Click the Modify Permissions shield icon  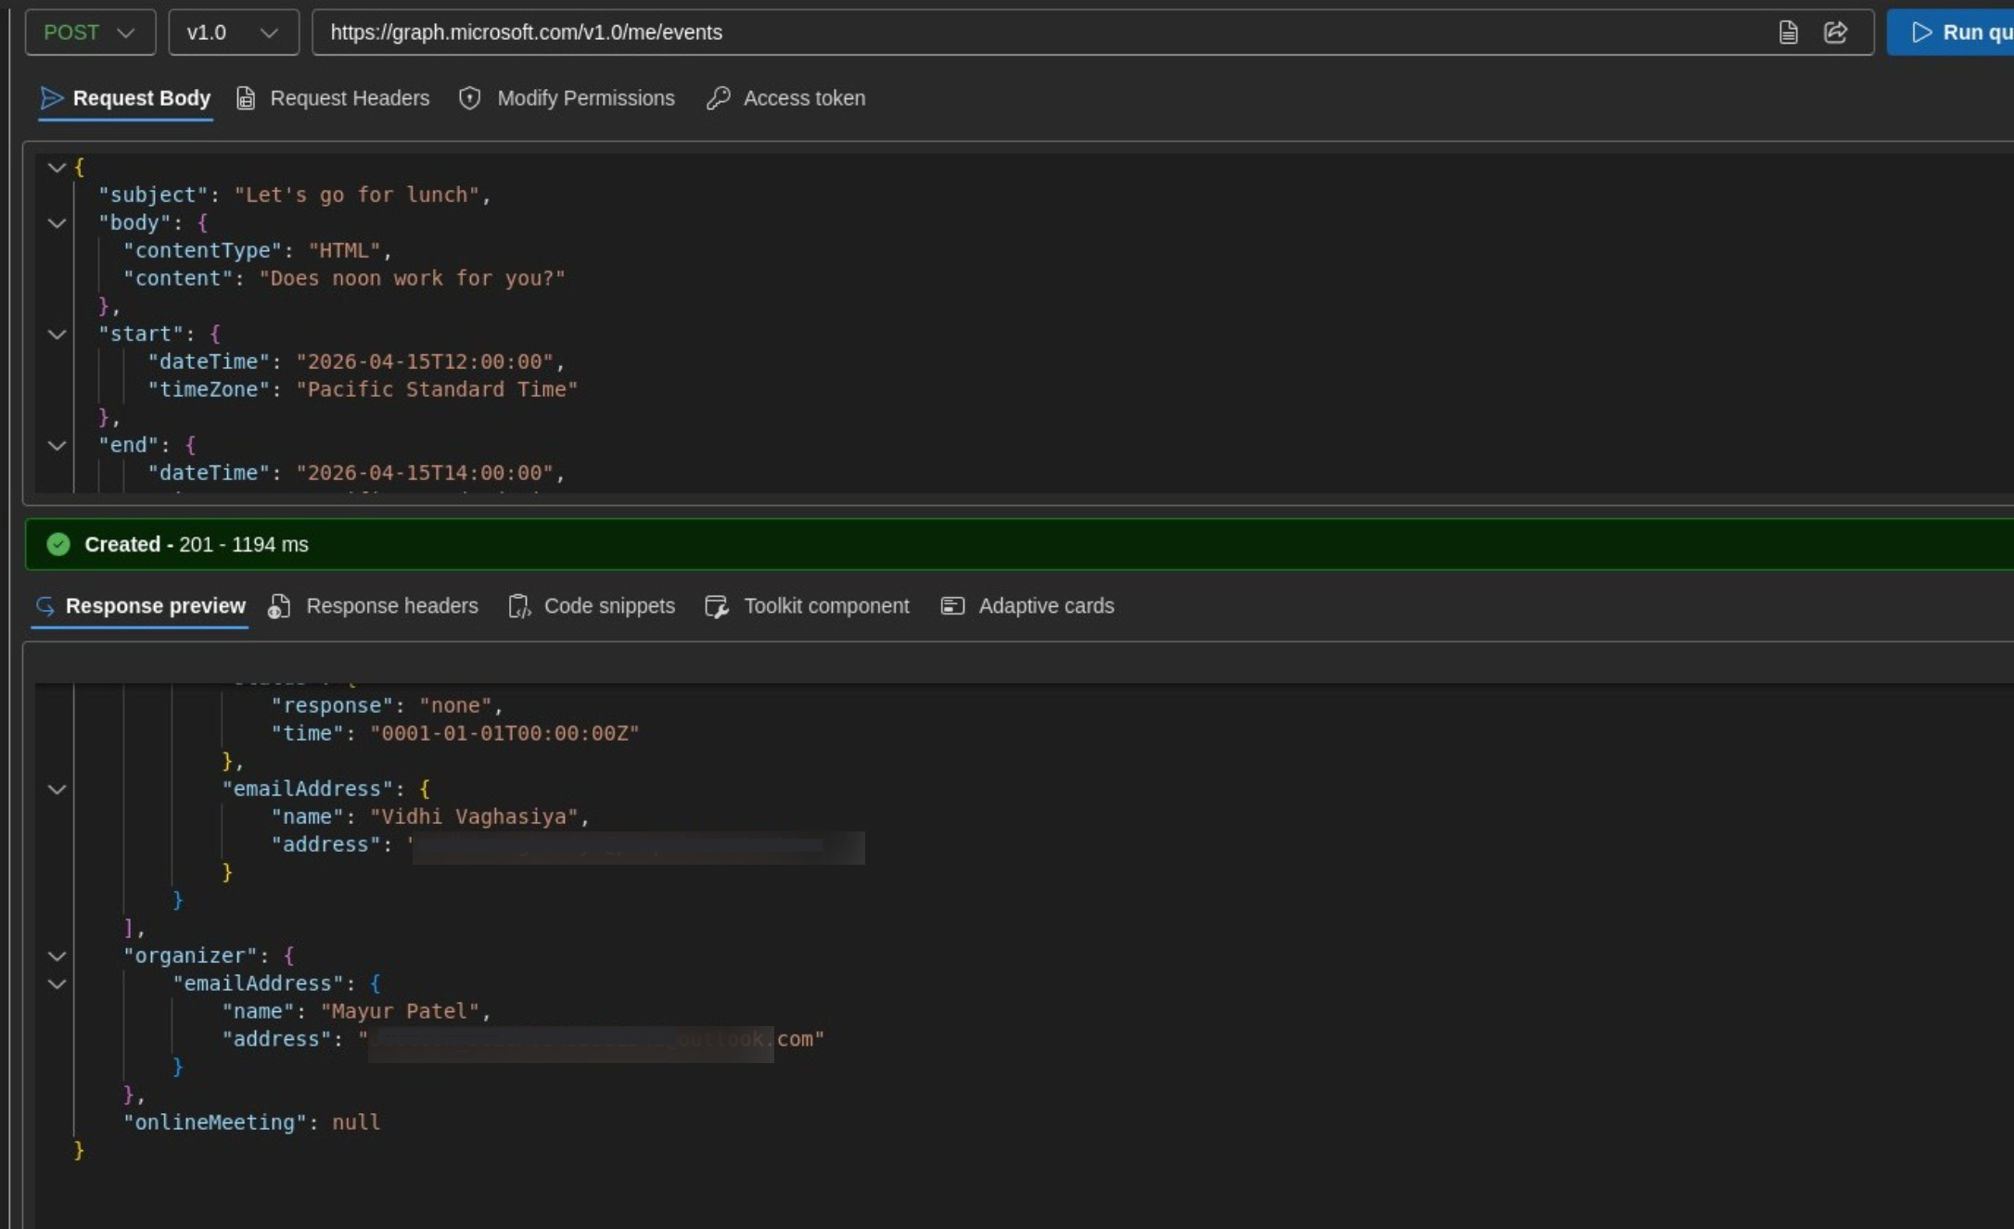[x=470, y=98]
